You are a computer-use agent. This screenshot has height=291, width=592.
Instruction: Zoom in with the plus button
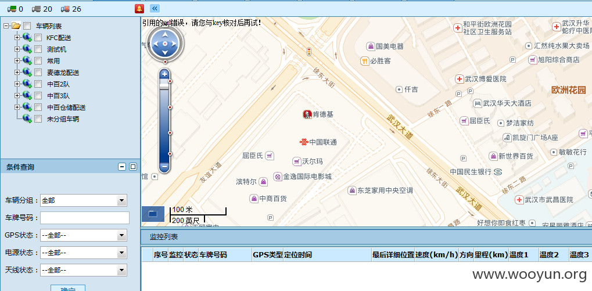[164, 74]
